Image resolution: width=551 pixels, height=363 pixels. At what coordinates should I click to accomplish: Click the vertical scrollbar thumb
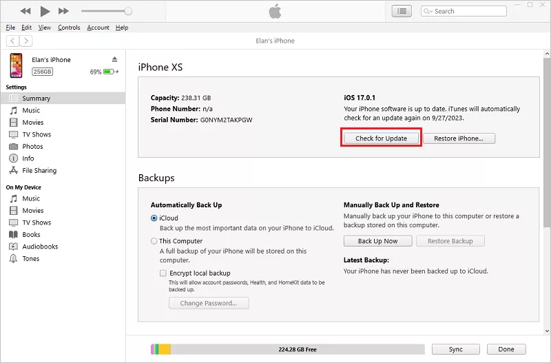coord(547,143)
